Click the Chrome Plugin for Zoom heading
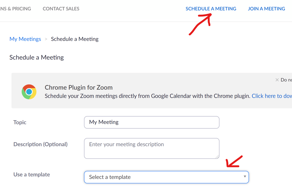The image size is (292, 193). pyautogui.click(x=78, y=88)
